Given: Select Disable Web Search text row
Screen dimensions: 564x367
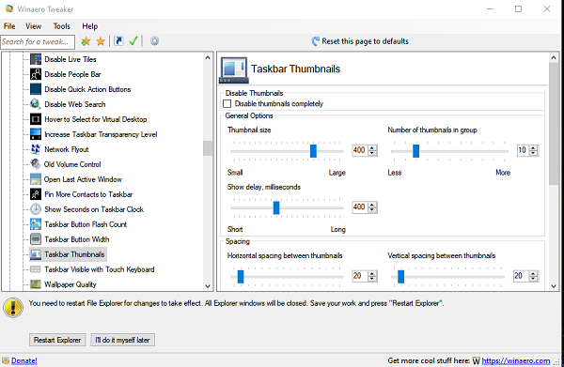Looking at the screenshot, I should click(x=75, y=104).
